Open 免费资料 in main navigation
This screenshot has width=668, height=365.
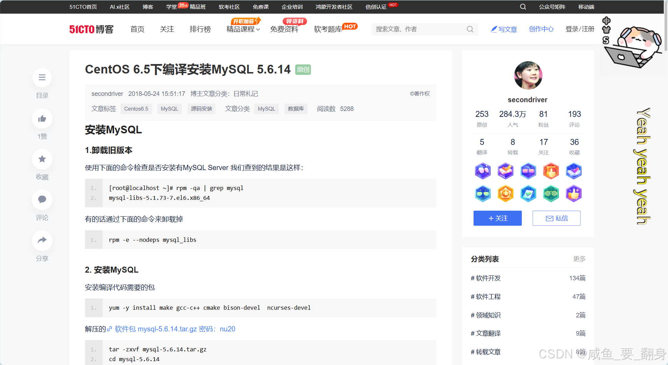point(284,29)
